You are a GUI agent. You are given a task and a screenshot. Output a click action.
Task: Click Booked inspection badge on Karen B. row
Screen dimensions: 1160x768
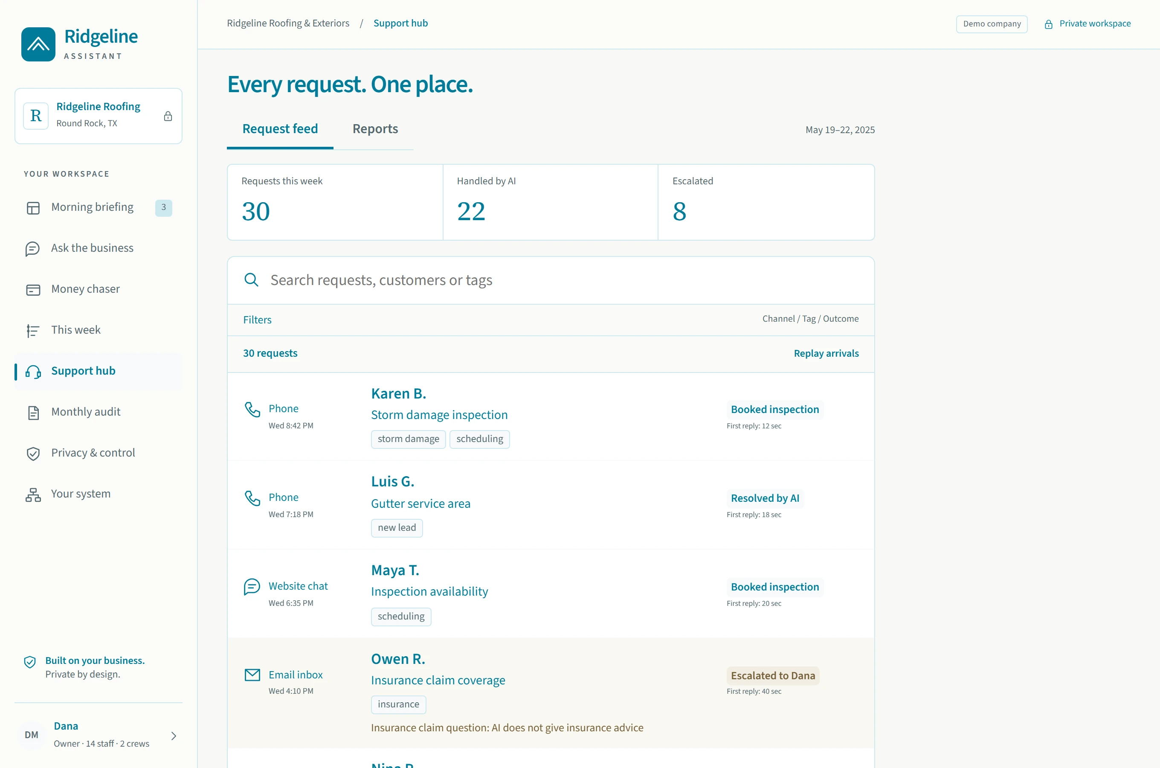coord(775,410)
